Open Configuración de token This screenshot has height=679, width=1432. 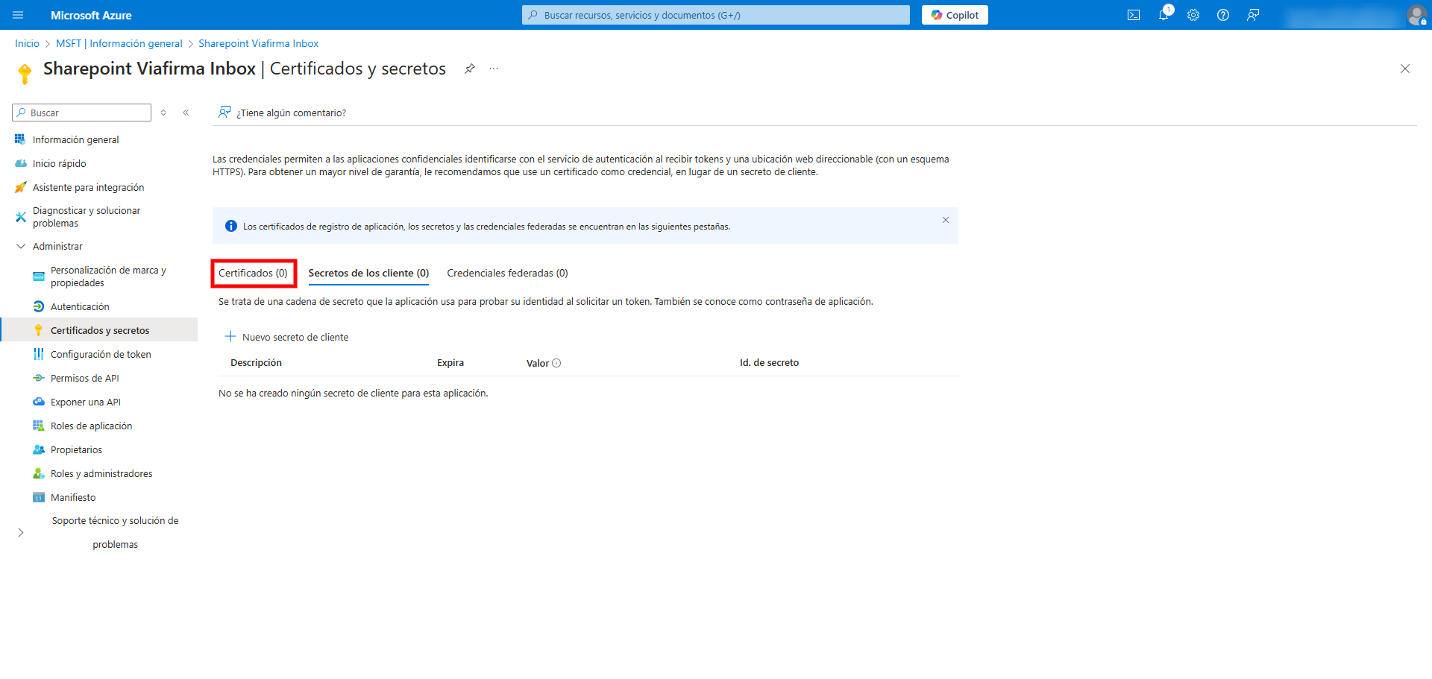(x=101, y=354)
